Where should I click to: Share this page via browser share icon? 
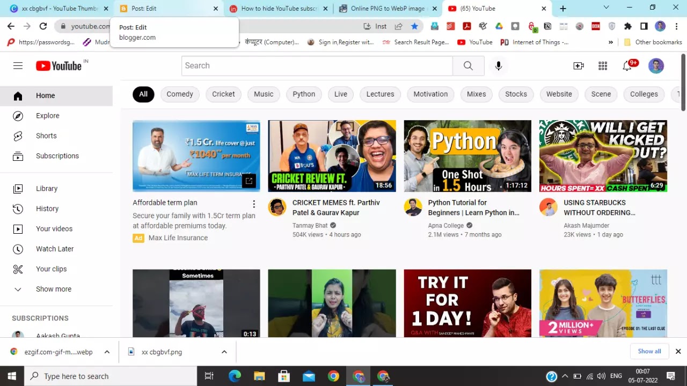pyautogui.click(x=398, y=26)
